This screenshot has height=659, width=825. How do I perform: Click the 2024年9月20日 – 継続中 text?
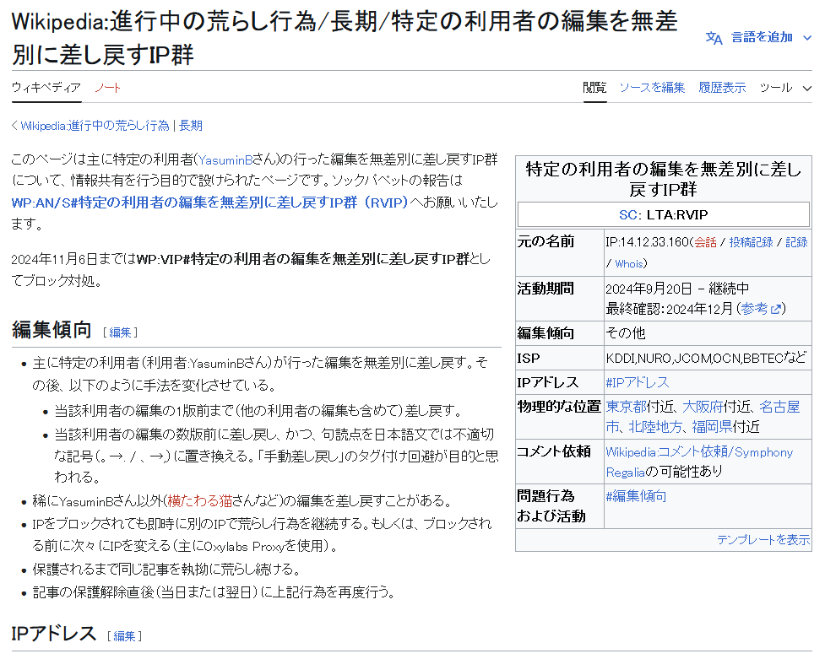coord(677,289)
